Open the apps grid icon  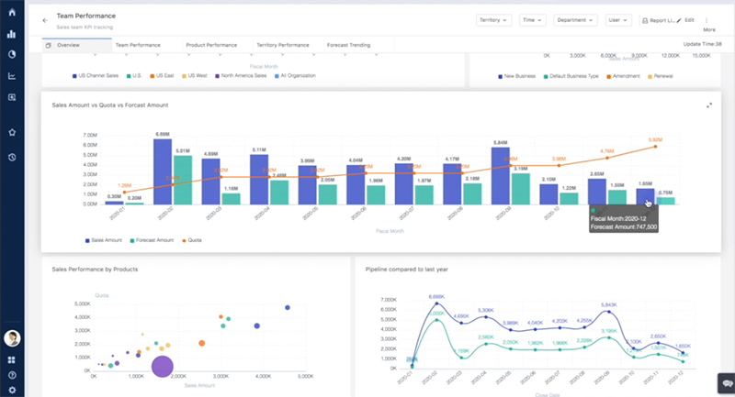(x=12, y=359)
